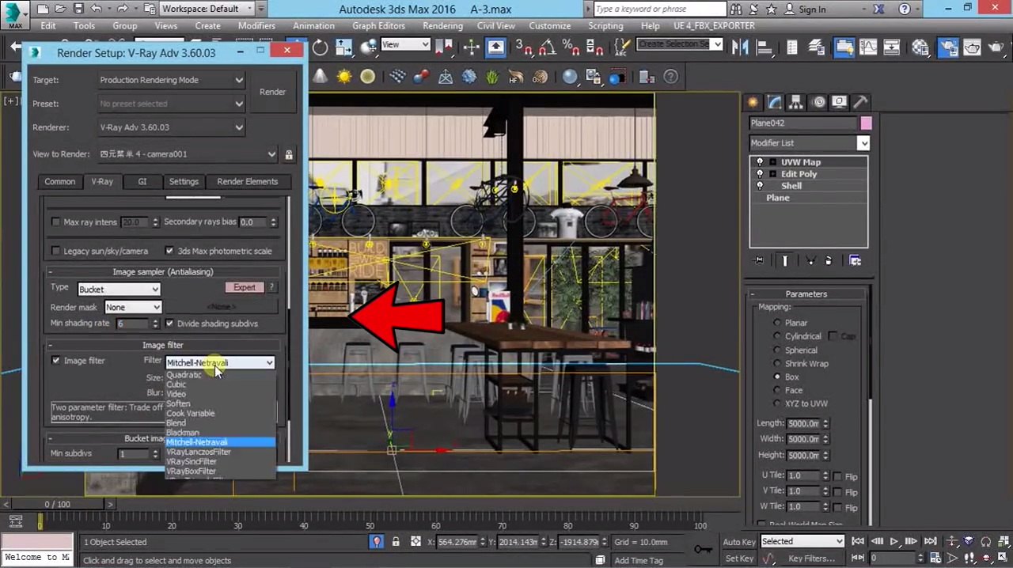Toggle the 3D Snaps icon
The image size is (1013, 568).
pyautogui.click(x=524, y=47)
